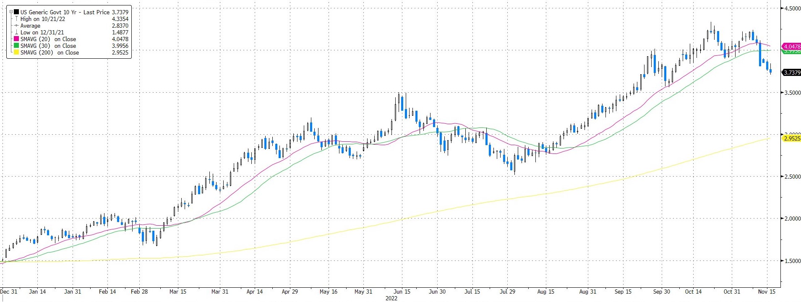Click the 3.5000 y-axis label
This screenshot has height=302, width=801.
pyautogui.click(x=792, y=93)
